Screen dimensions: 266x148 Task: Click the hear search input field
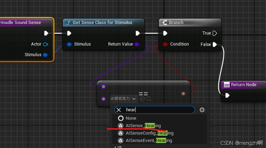point(154,110)
